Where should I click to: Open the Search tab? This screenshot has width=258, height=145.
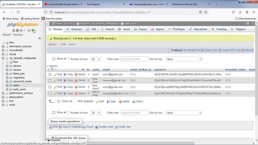pyautogui.click(x=108, y=29)
